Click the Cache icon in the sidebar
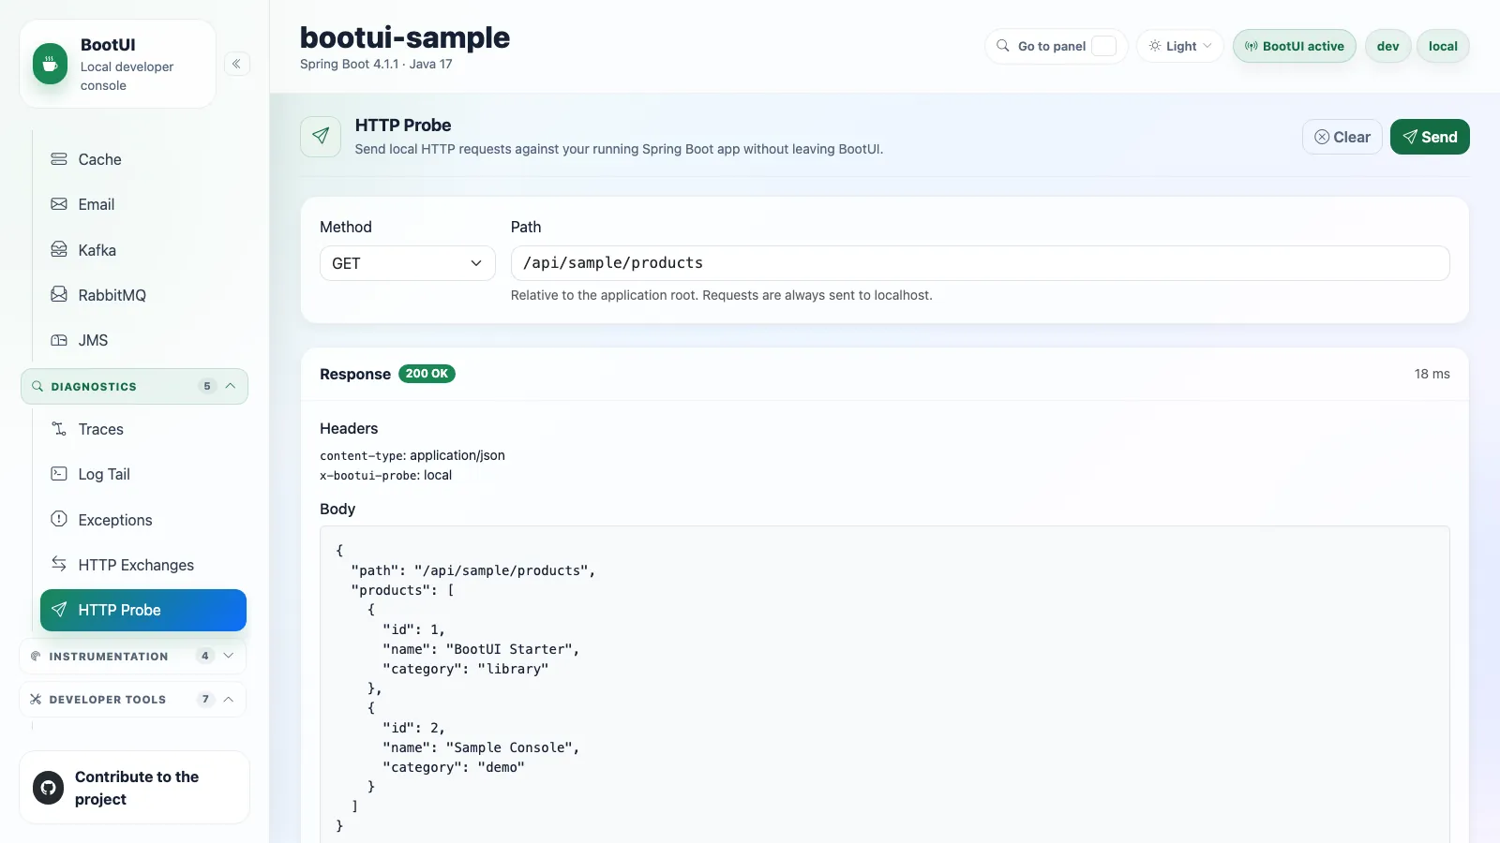This screenshot has height=843, width=1500. pos(59,159)
